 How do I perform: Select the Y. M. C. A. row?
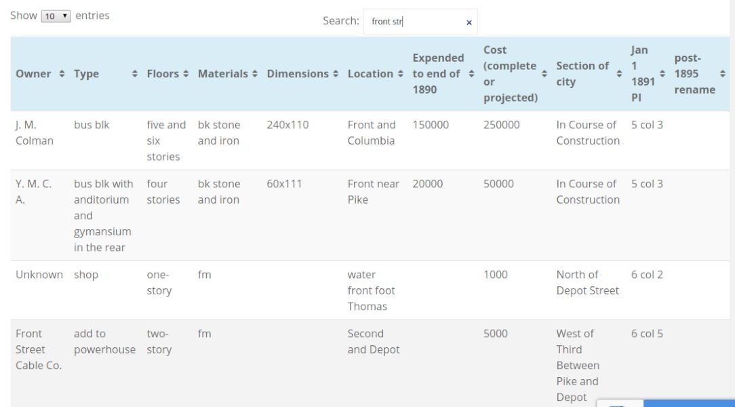coord(370,216)
